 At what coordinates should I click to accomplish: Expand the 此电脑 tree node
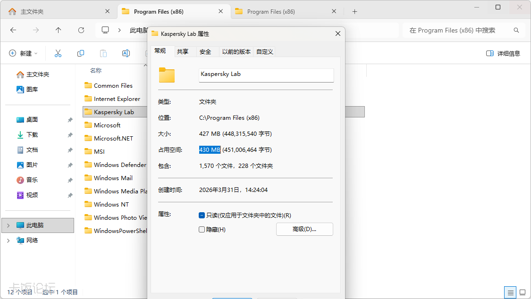coord(8,225)
